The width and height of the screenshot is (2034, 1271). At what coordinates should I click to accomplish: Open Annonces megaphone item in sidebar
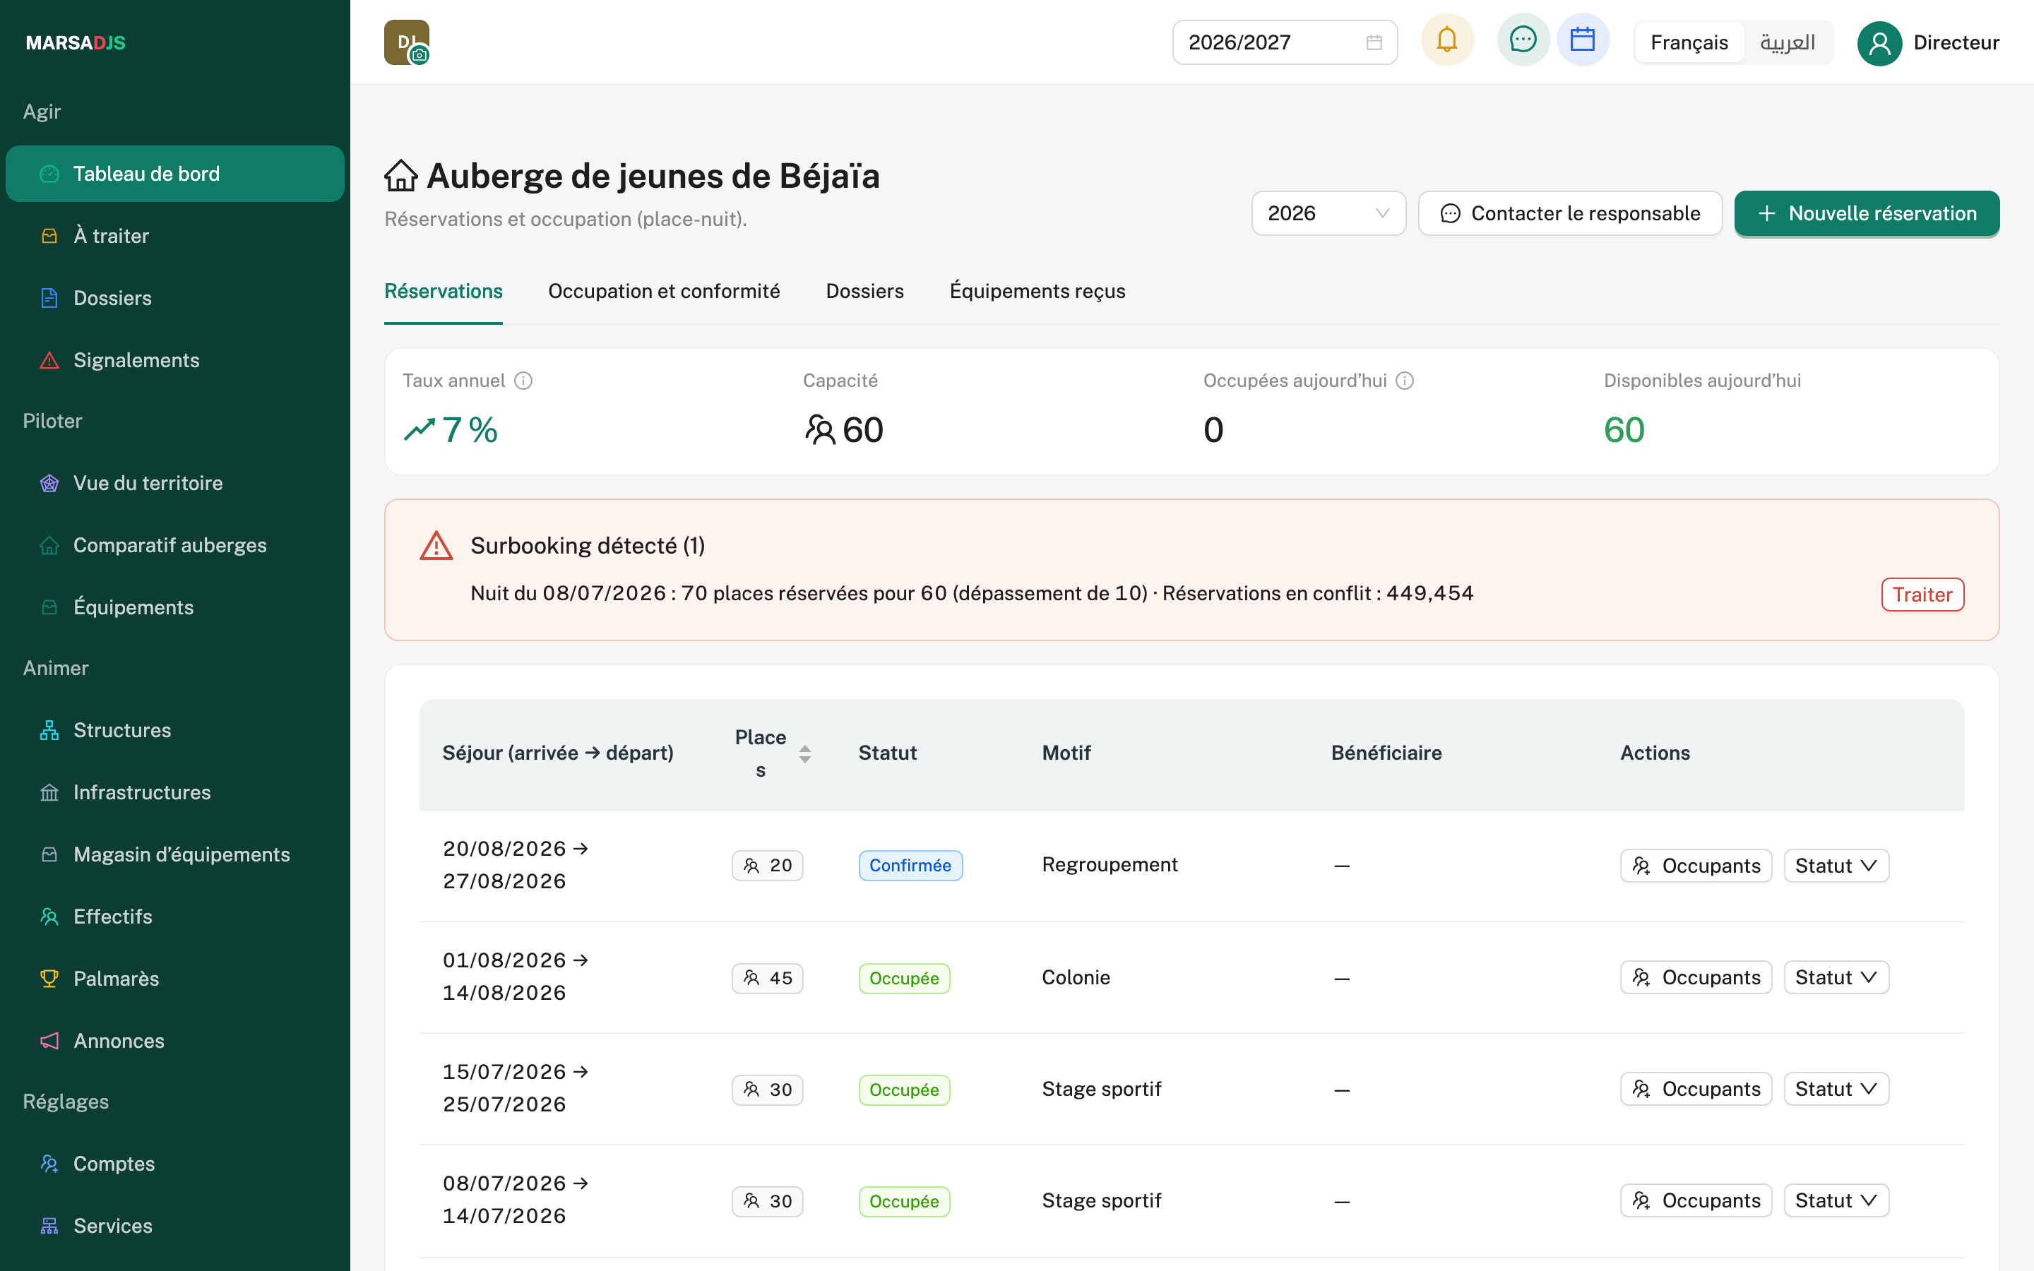(x=175, y=1041)
